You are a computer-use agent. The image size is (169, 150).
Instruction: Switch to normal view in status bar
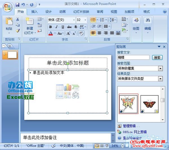point(97,146)
